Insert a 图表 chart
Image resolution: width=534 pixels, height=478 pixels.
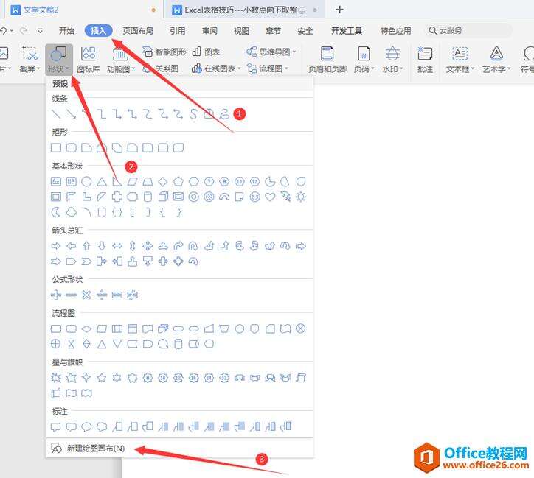point(206,52)
